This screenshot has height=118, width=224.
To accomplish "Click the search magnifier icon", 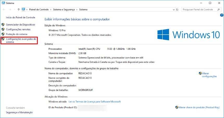I will point(219,10).
